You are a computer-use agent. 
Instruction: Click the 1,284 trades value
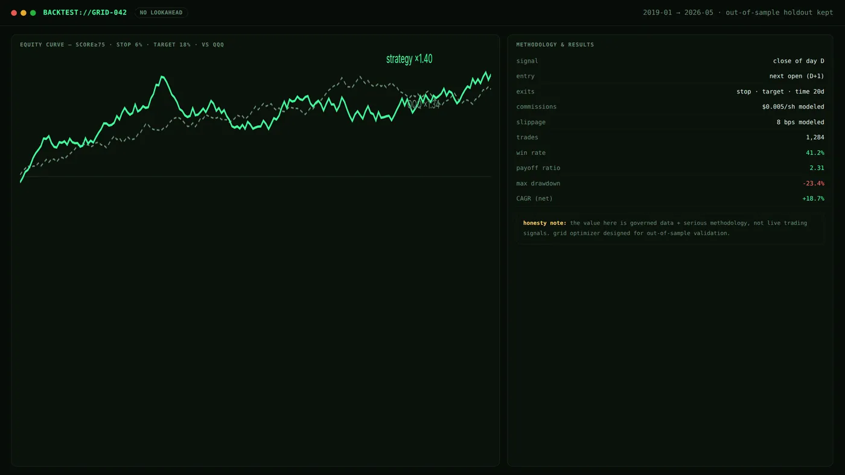[x=815, y=137]
